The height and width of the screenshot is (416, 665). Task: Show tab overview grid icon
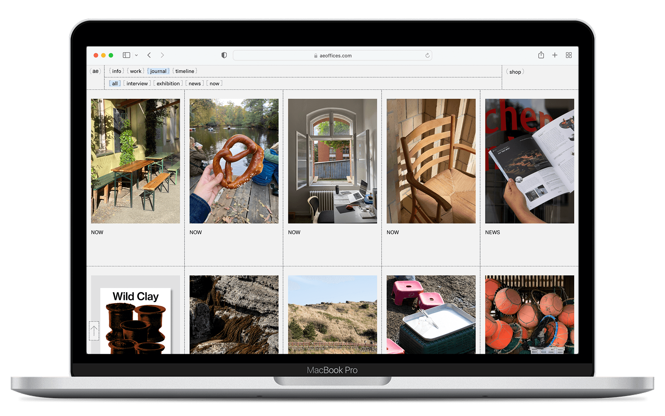[x=569, y=55]
